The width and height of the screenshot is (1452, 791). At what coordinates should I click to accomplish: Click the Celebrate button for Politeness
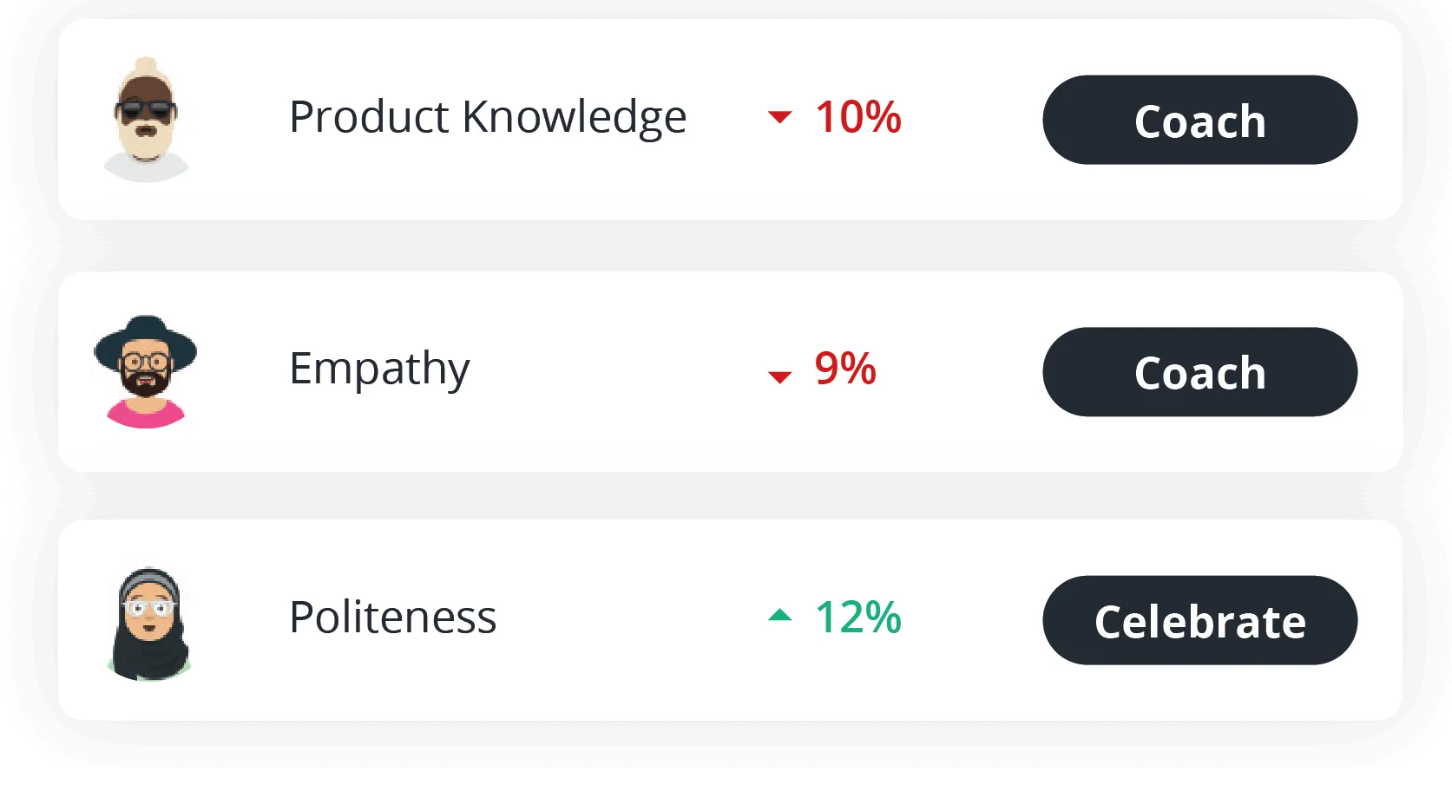(x=1199, y=620)
